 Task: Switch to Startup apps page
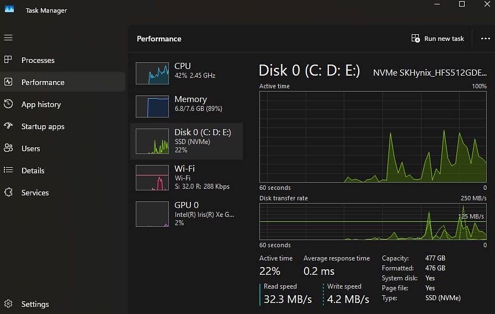click(43, 126)
